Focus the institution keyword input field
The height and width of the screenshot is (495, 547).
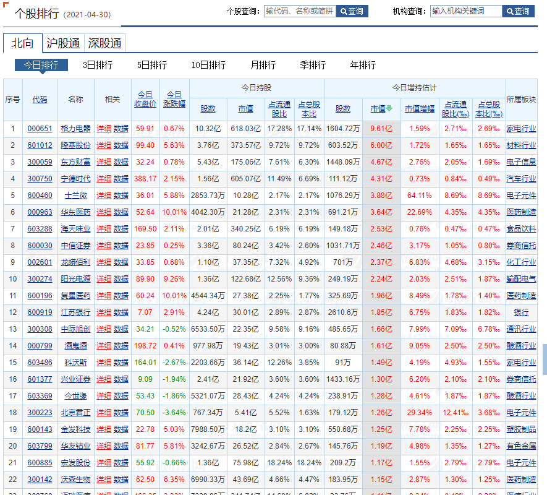466,11
